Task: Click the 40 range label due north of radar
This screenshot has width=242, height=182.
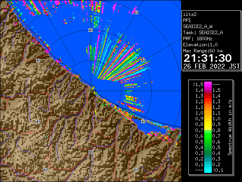Action: point(91,30)
